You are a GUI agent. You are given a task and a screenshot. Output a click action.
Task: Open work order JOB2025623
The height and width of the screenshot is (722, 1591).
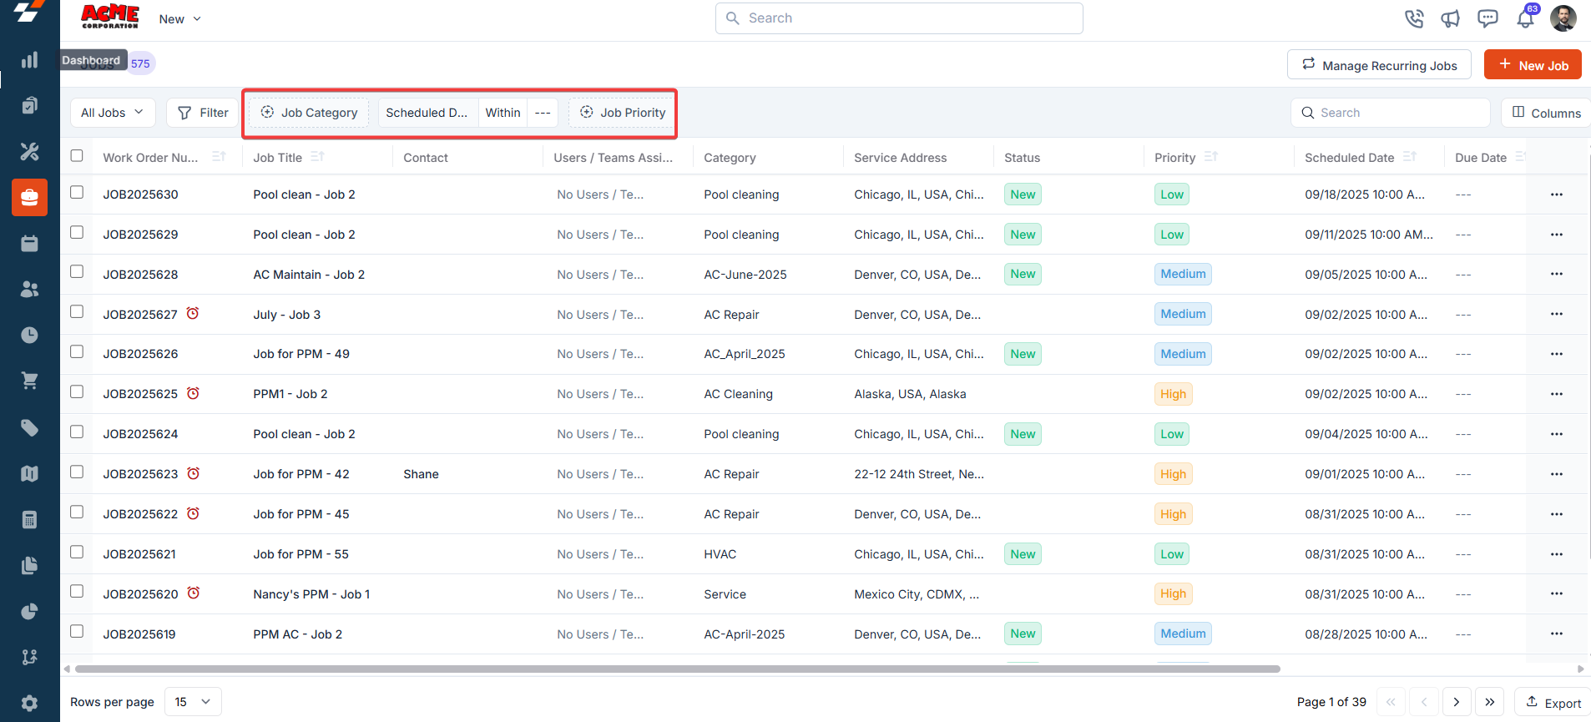(x=140, y=474)
